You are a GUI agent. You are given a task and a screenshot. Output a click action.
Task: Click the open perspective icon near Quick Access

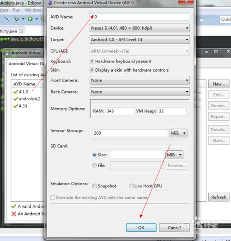[202, 19]
